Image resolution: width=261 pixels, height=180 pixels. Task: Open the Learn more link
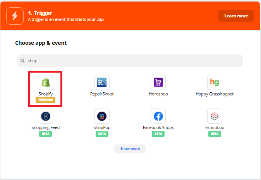236,16
